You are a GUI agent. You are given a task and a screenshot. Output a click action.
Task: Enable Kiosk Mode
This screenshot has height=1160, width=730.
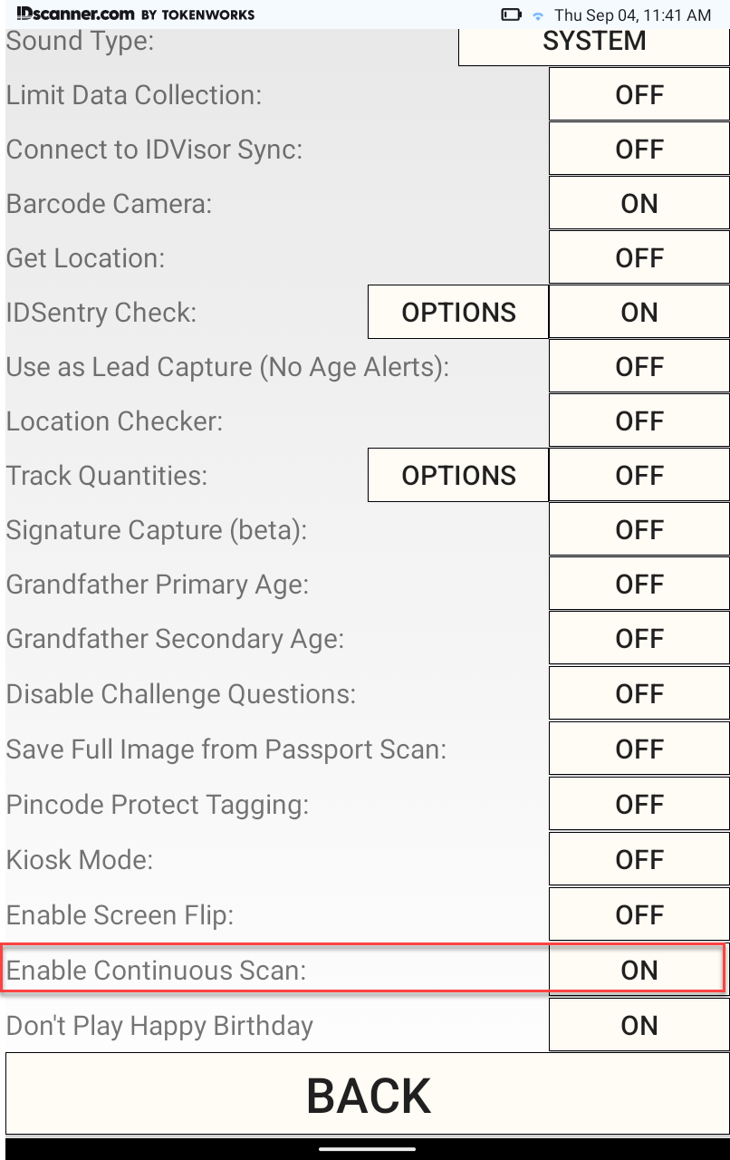coord(639,859)
